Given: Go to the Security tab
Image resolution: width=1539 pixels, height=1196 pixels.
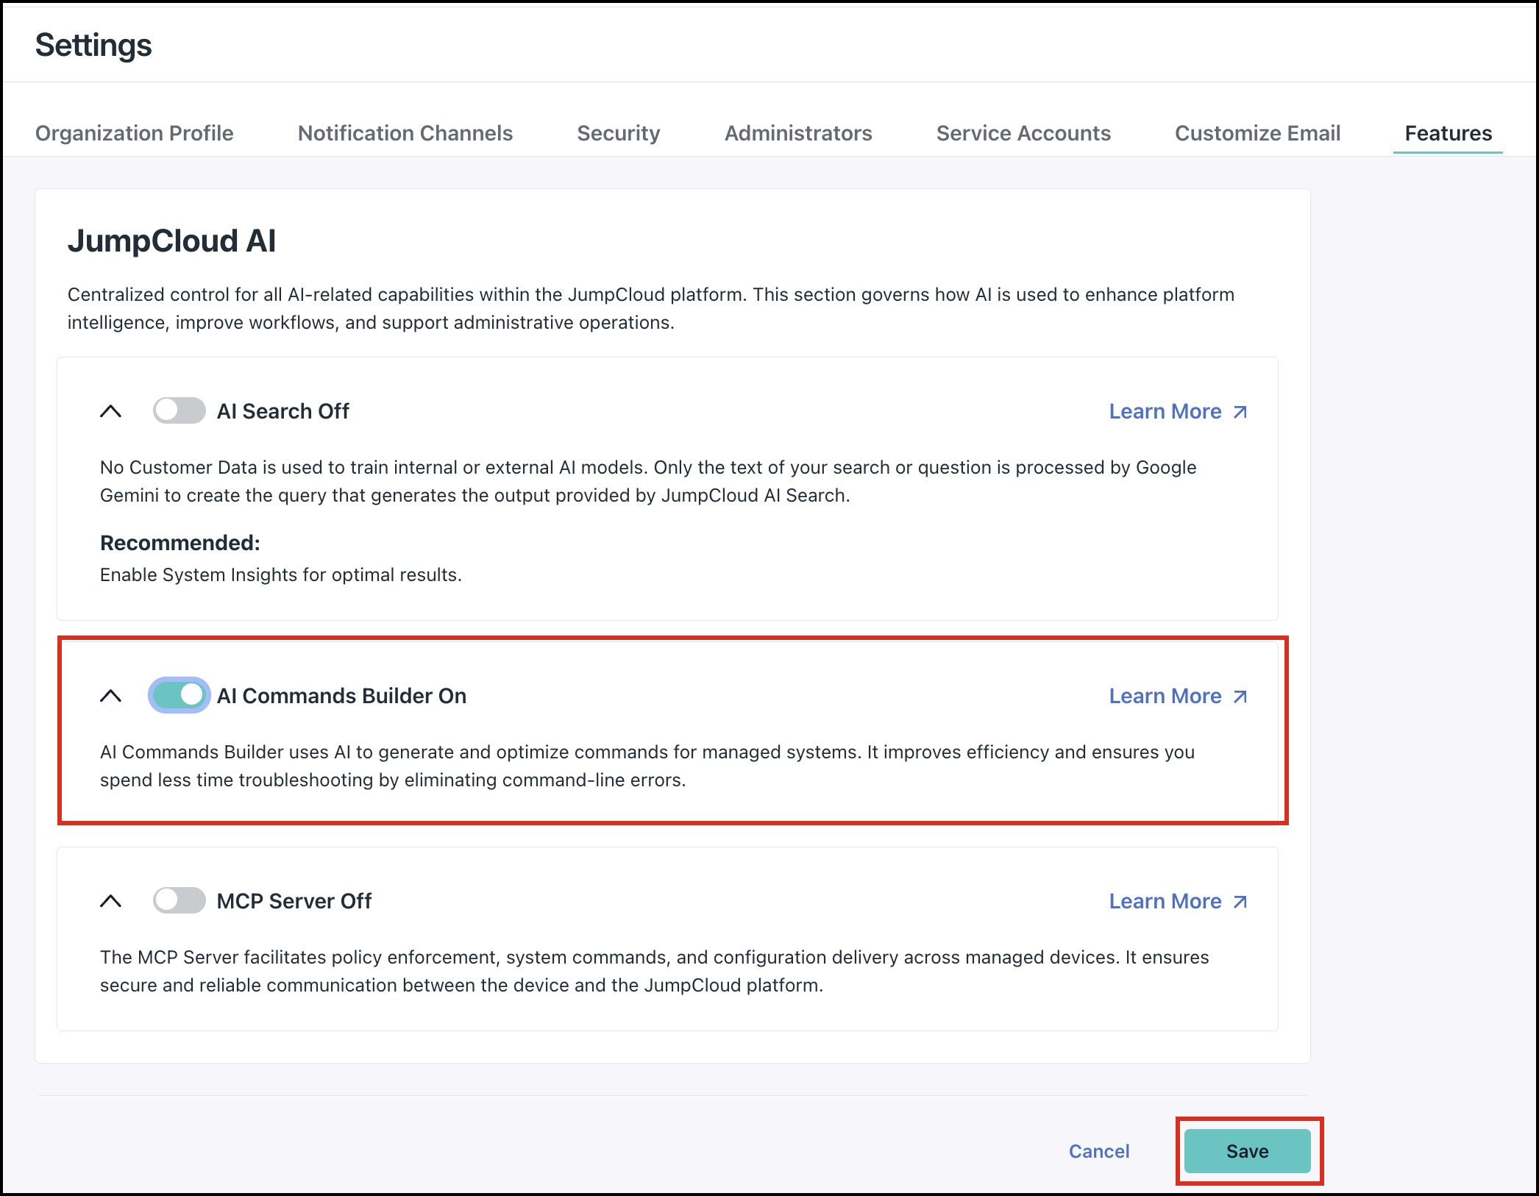Looking at the screenshot, I should click(x=619, y=133).
